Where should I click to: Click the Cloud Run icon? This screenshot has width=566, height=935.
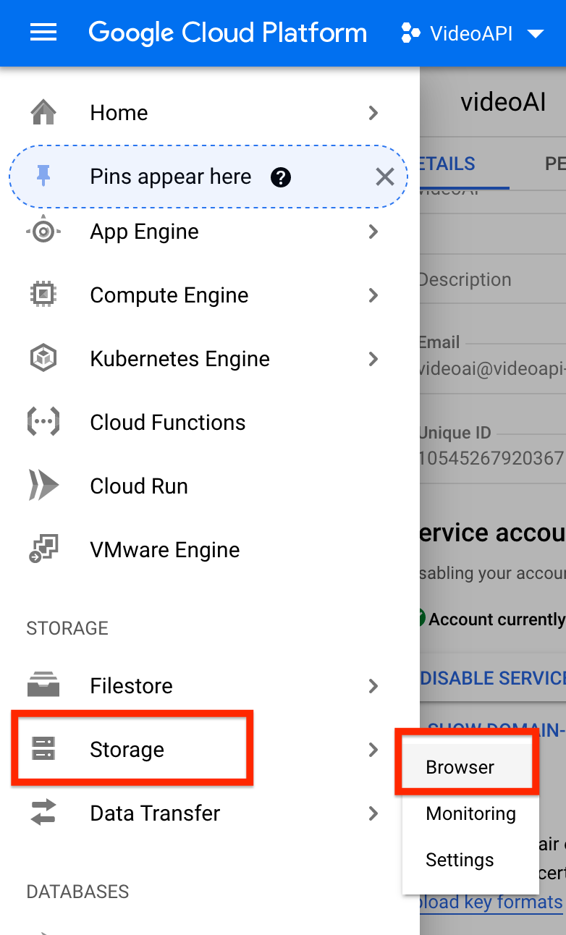click(x=43, y=486)
